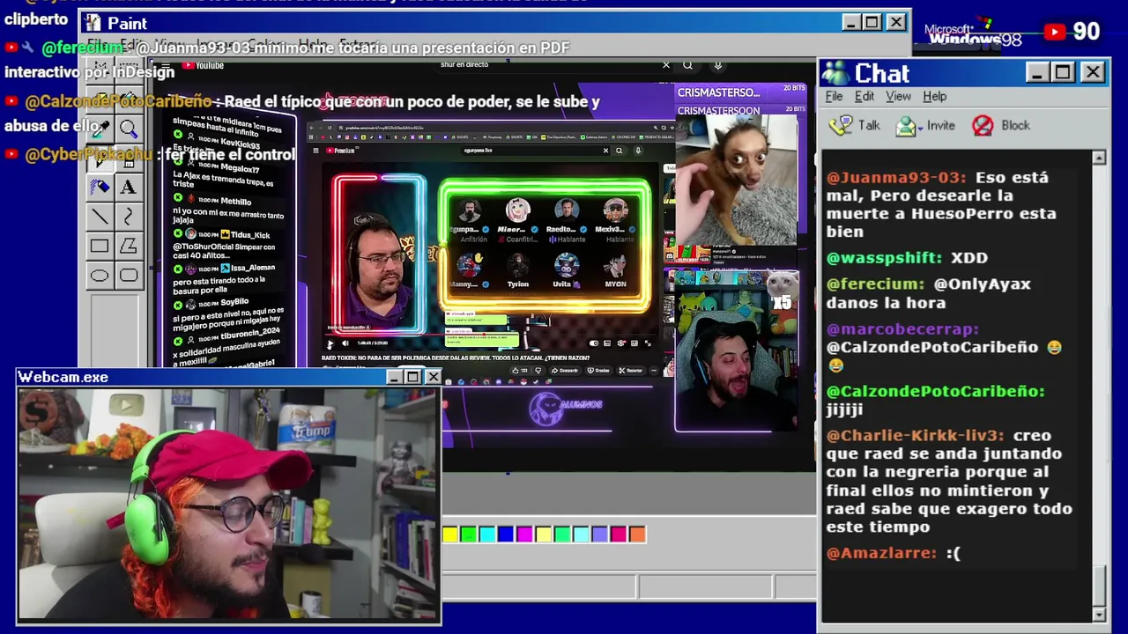This screenshot has height=634, width=1128.
Task: Open the View menu in Chat window
Action: point(898,97)
